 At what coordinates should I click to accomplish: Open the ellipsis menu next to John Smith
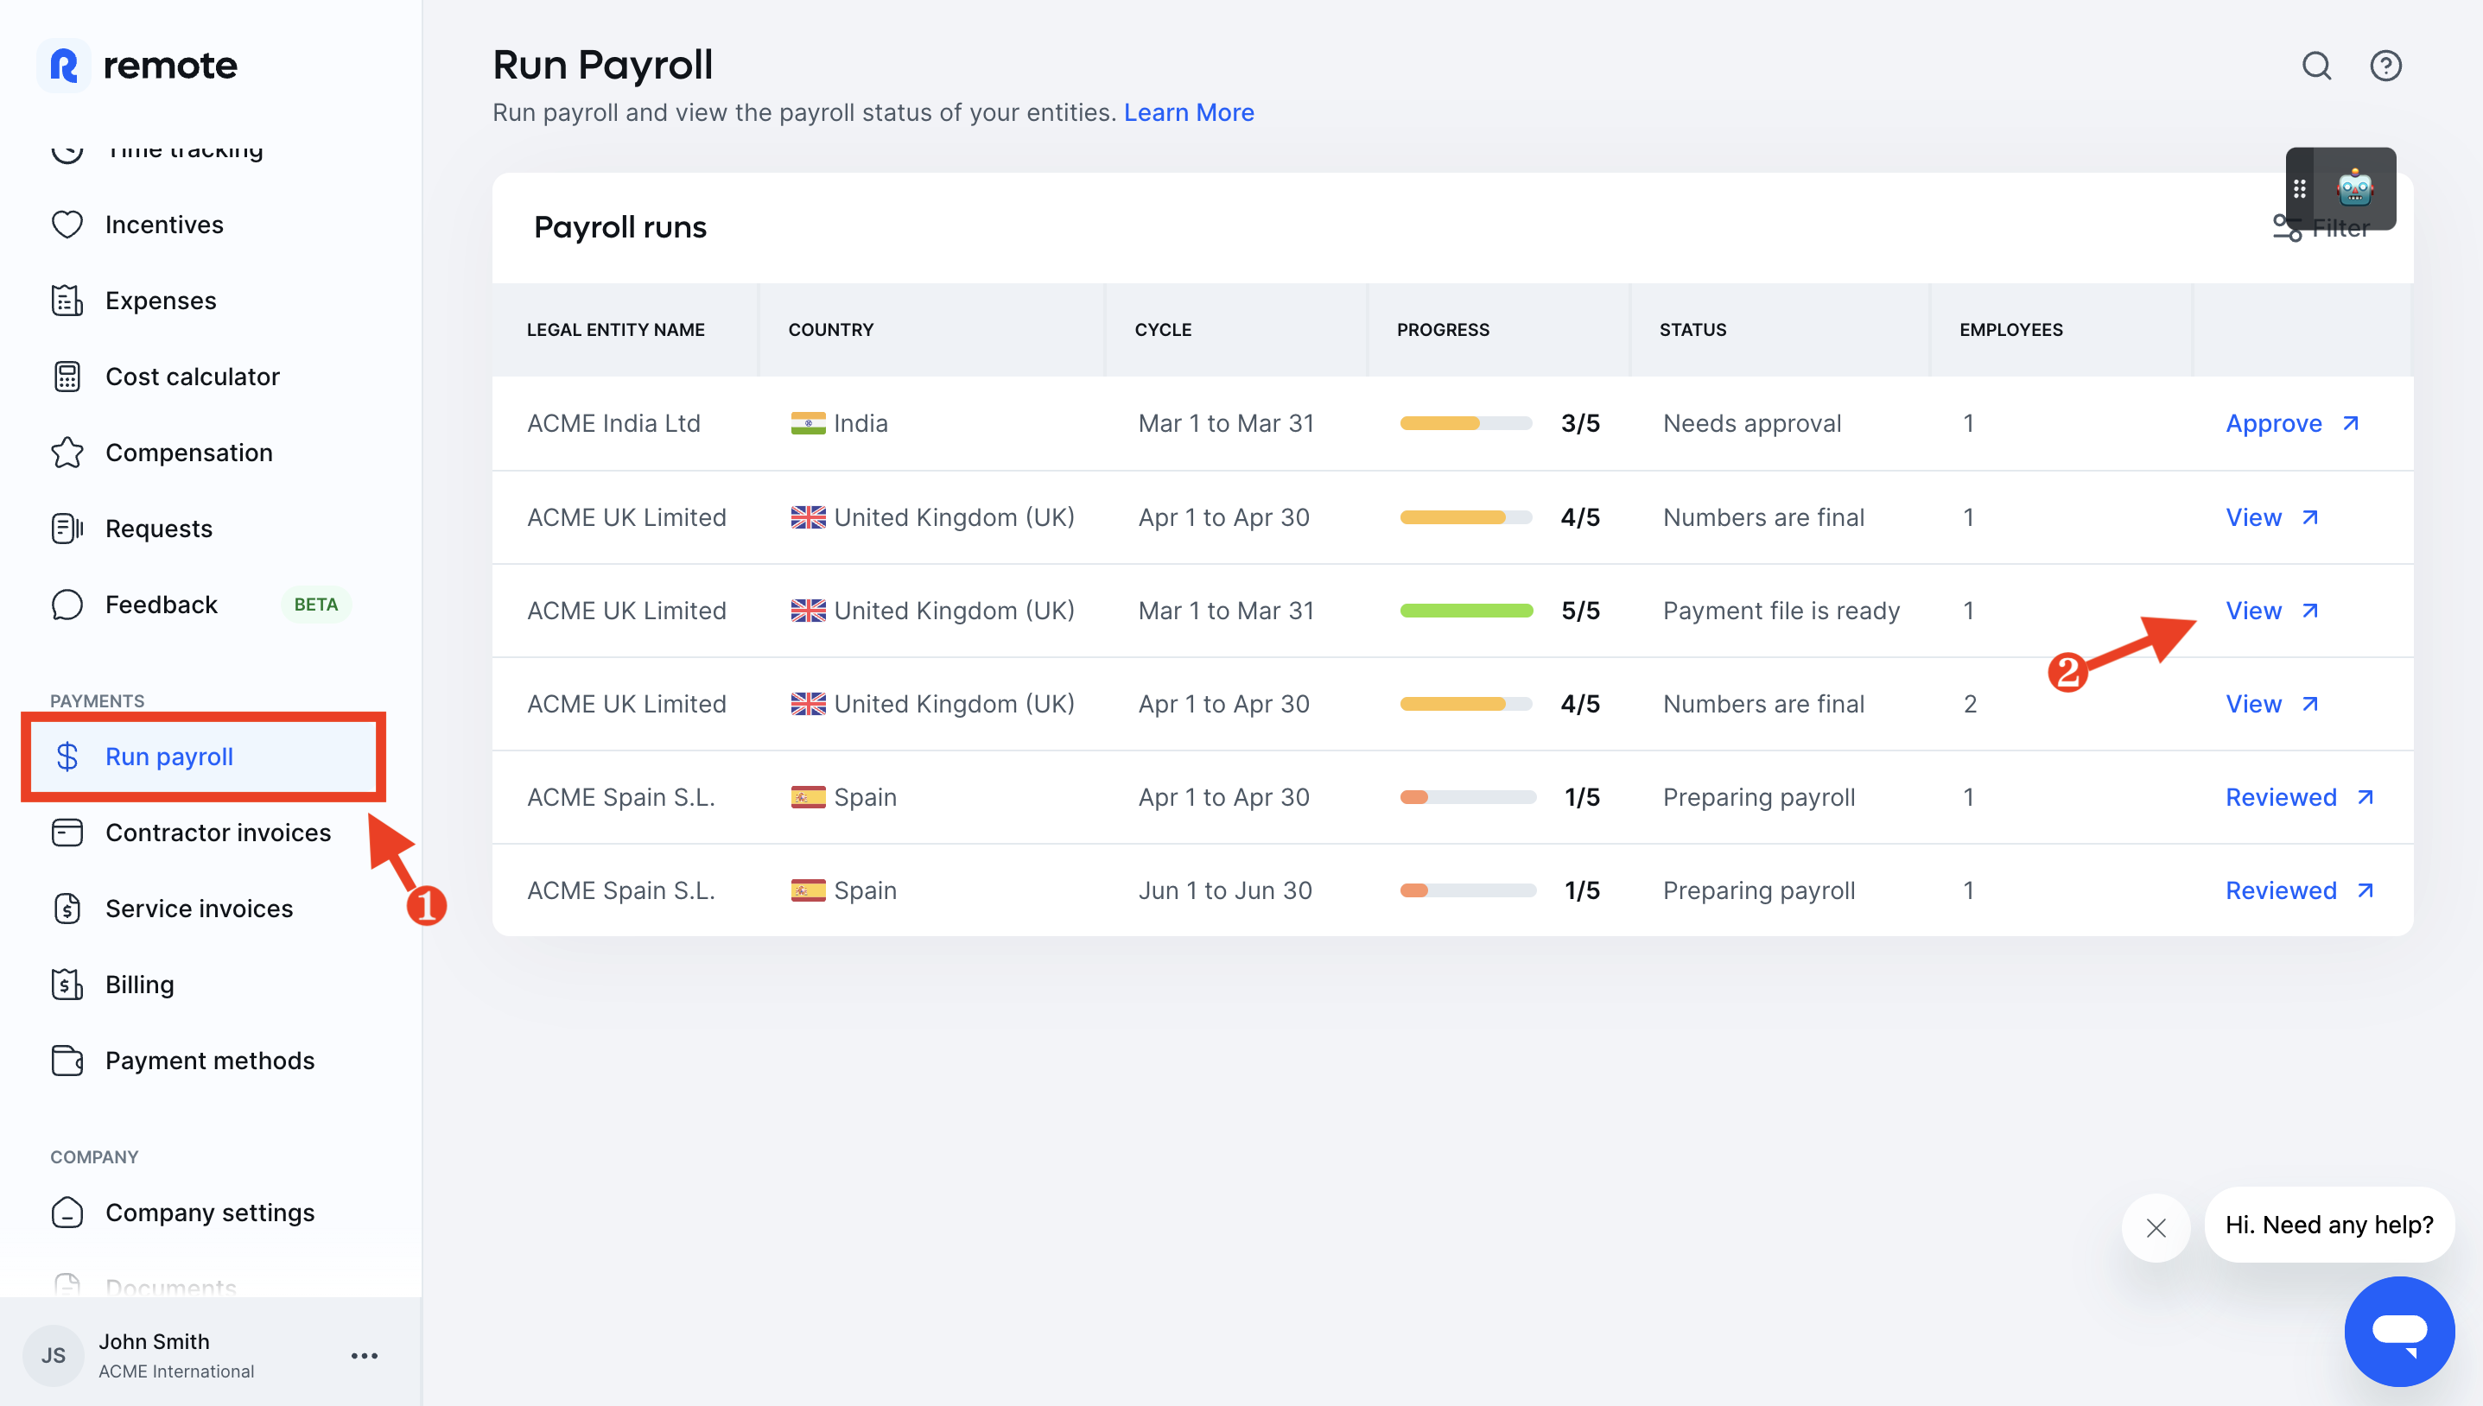click(x=364, y=1355)
